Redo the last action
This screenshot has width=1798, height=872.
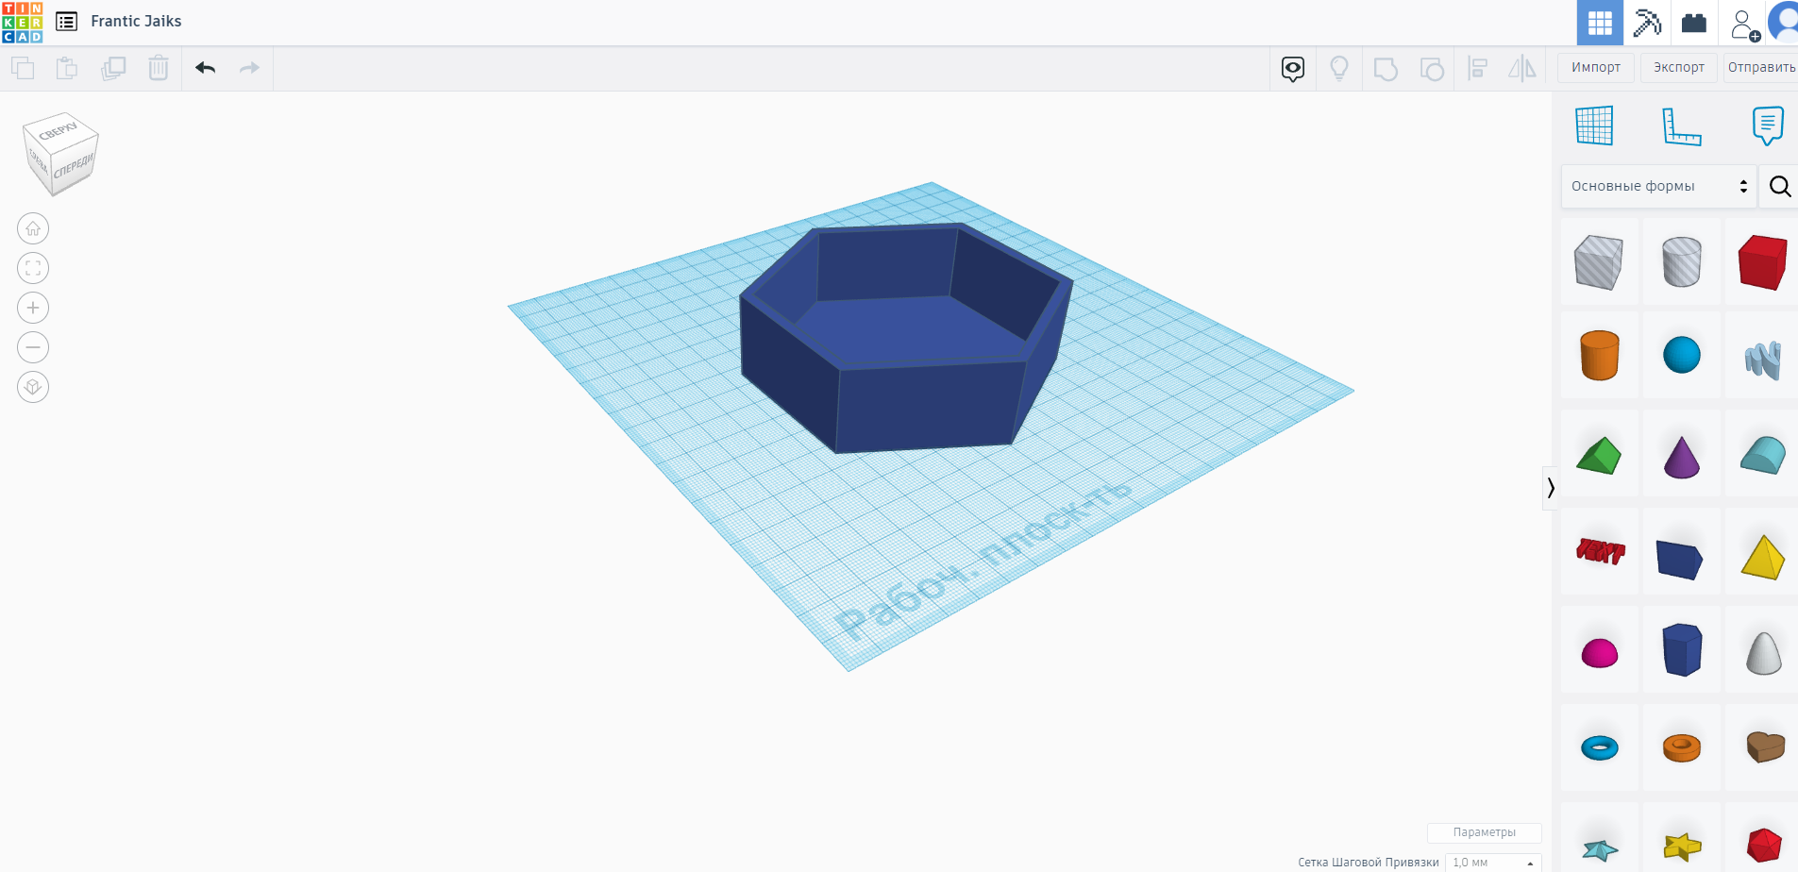[x=249, y=68]
